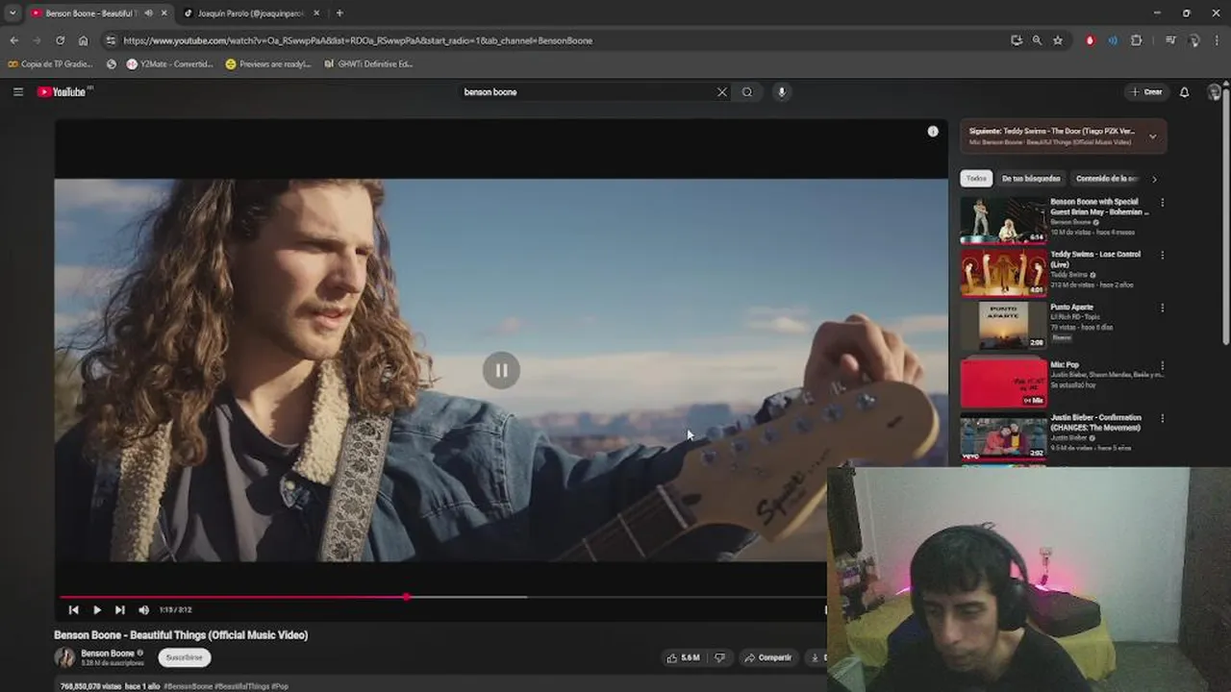Open the tab search dropdown arrow

12,13
